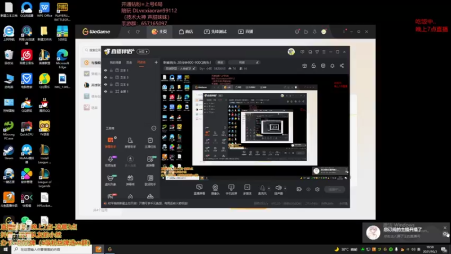This screenshot has height=254, width=451.
Task: Collapse the 工具箱 toolbox panel
Action: 154,128
